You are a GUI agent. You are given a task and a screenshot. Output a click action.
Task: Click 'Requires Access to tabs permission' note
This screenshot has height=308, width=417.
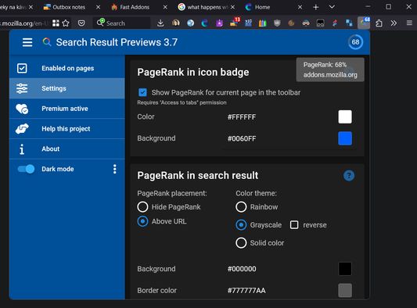pyautogui.click(x=182, y=102)
